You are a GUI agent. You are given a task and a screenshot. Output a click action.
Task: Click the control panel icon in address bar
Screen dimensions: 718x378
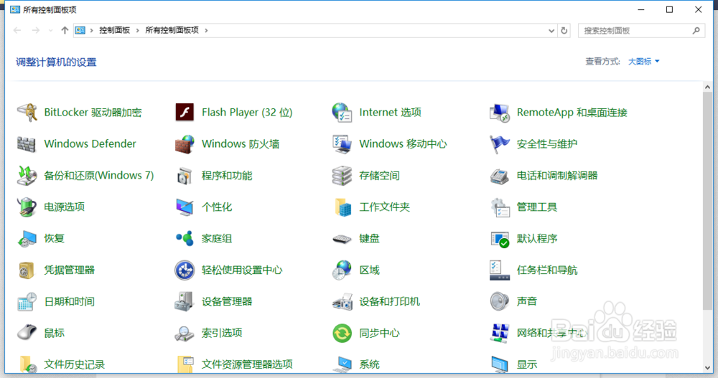[x=80, y=30]
